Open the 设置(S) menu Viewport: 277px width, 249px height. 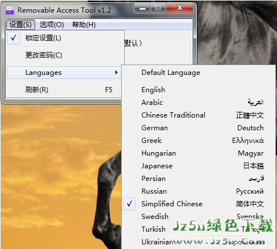point(20,25)
